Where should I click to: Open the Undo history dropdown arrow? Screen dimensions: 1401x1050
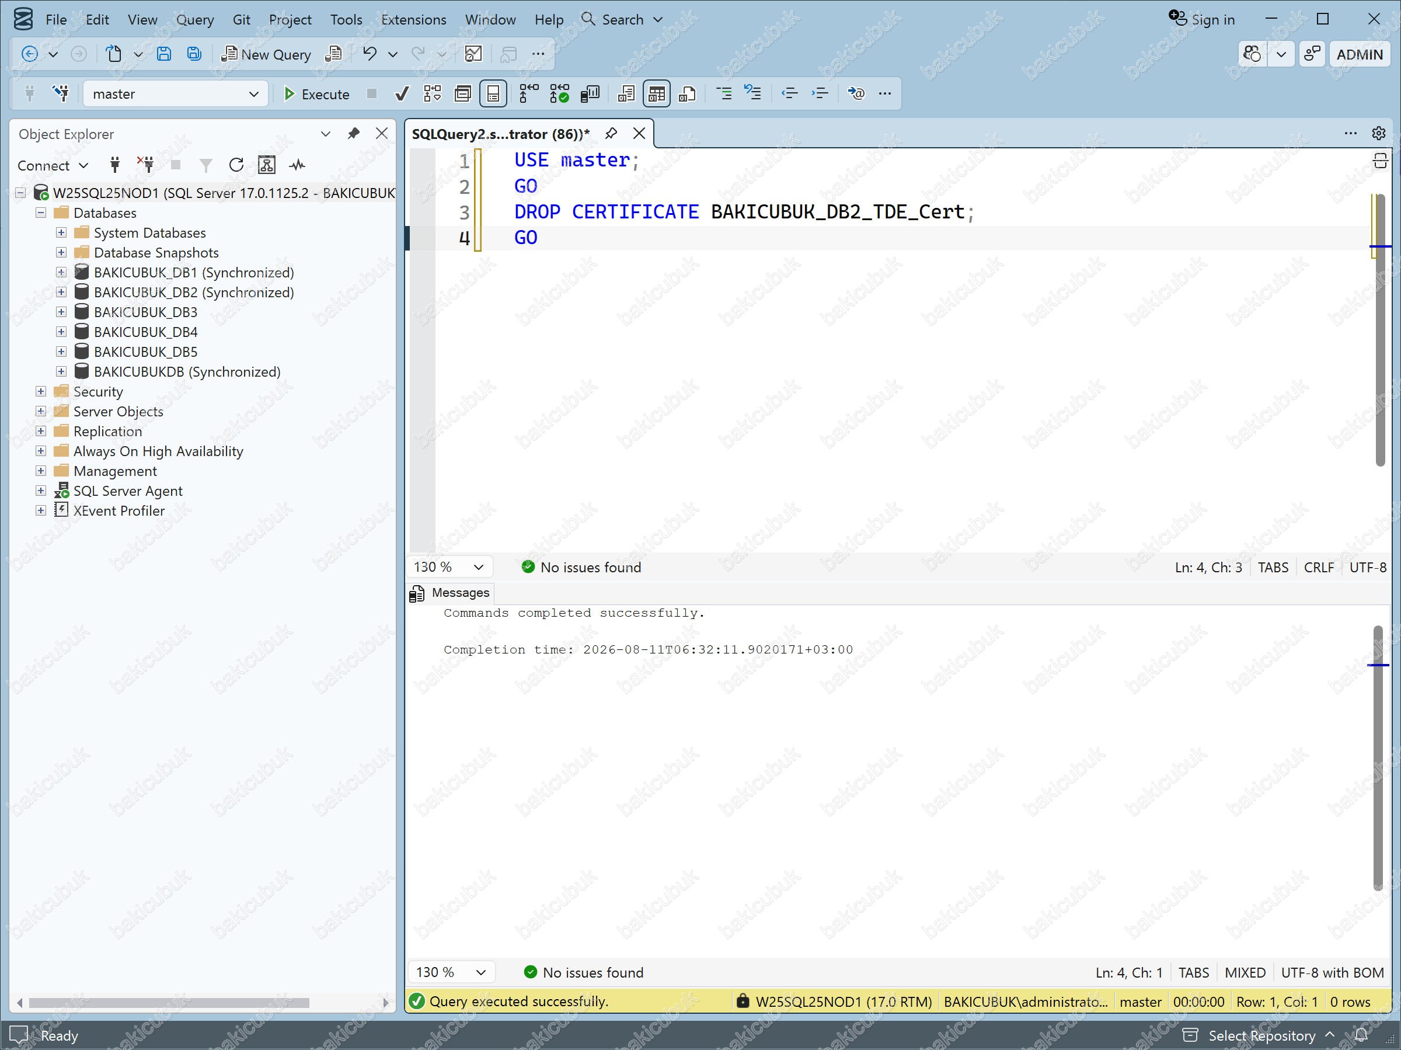tap(393, 54)
